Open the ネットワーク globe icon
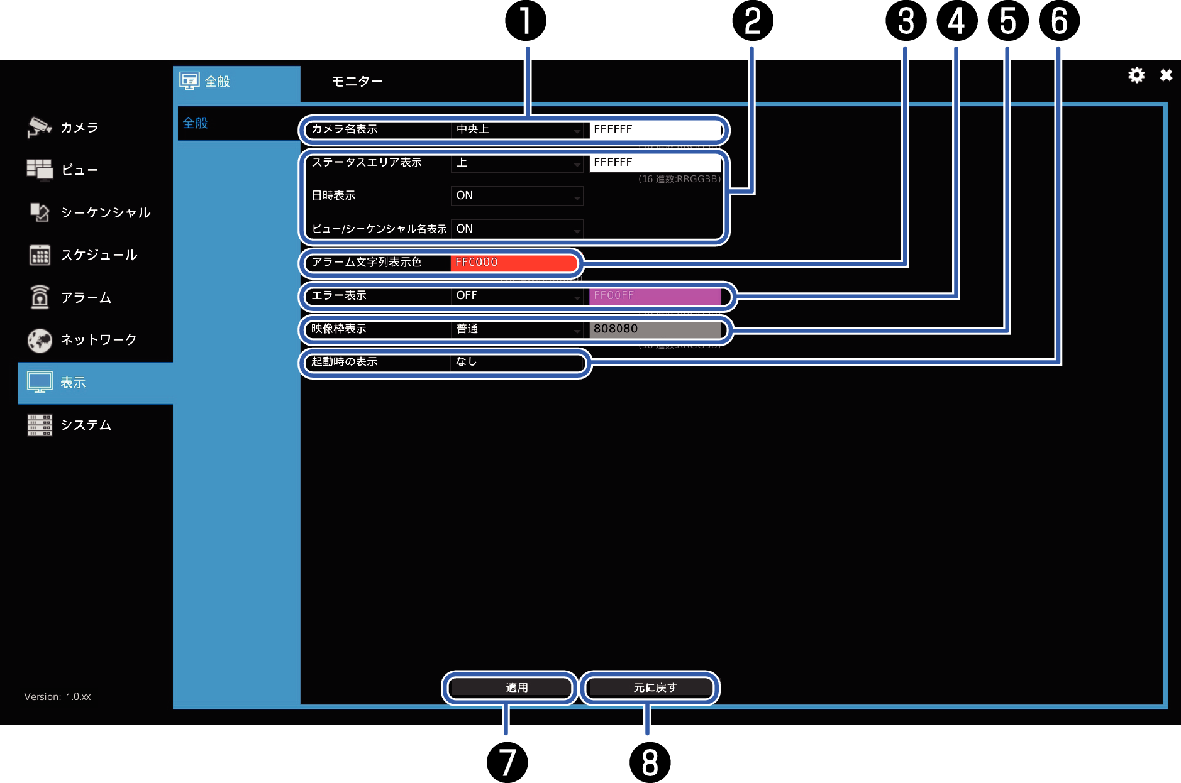 tap(40, 340)
